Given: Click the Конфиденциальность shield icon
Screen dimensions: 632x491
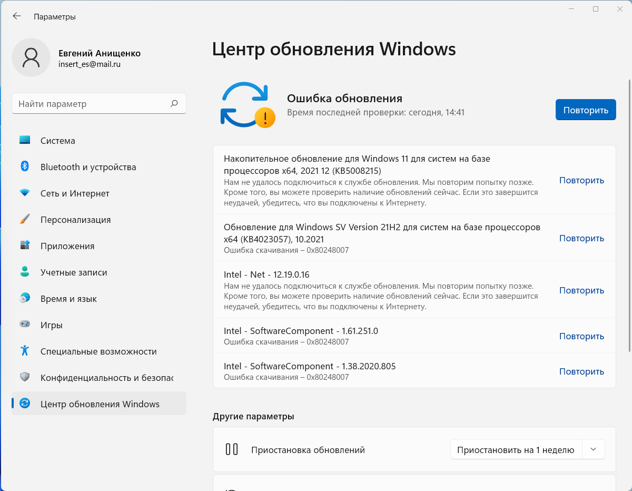Looking at the screenshot, I should (25, 377).
